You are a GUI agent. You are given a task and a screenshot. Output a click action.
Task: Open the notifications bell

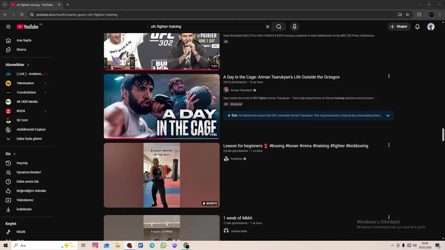coord(418,27)
